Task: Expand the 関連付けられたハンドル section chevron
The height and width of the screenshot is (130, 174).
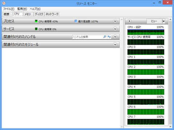Action: pyautogui.click(x=115, y=37)
